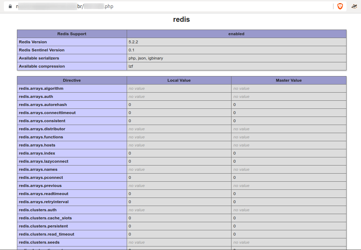Viewport: 361px width, 250px height.
Task: Select the version value '5.2.2'
Action: 133,42
